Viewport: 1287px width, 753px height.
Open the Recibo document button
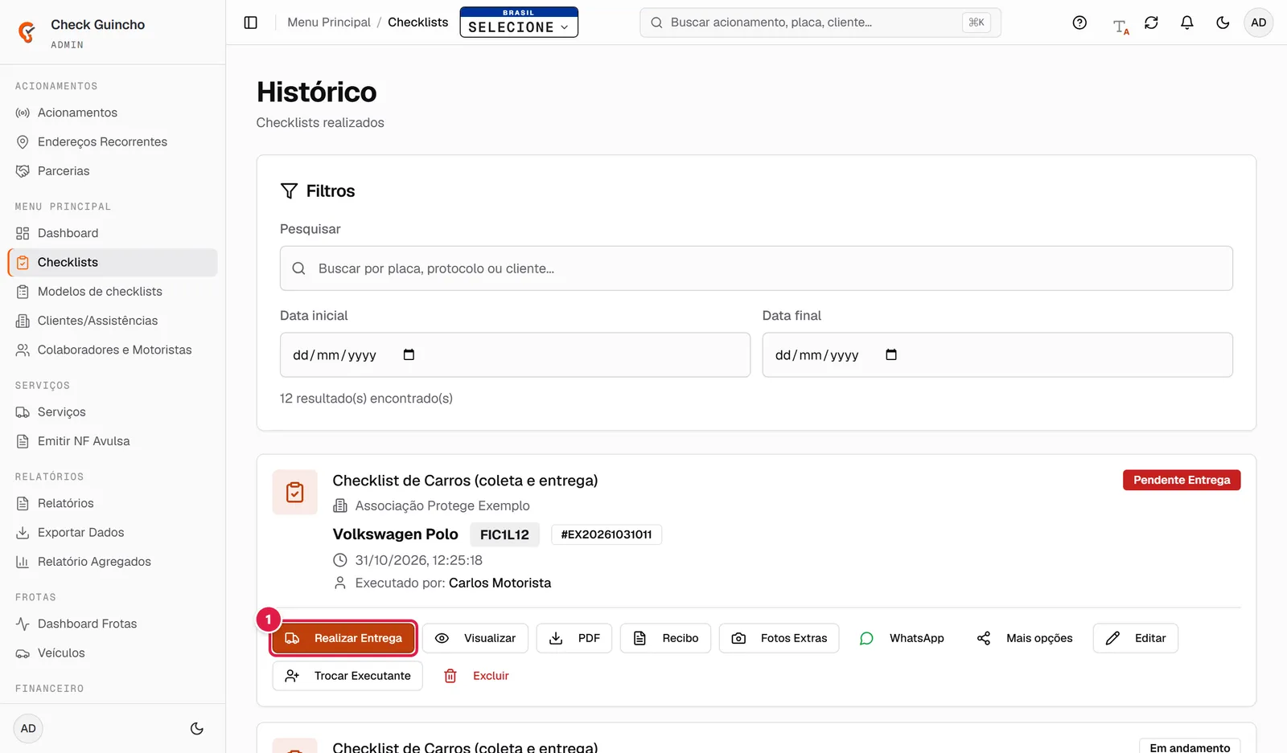[665, 638]
